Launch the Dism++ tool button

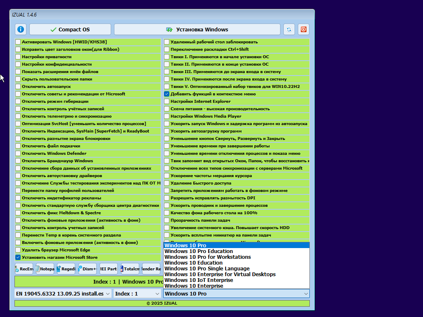(x=88, y=269)
